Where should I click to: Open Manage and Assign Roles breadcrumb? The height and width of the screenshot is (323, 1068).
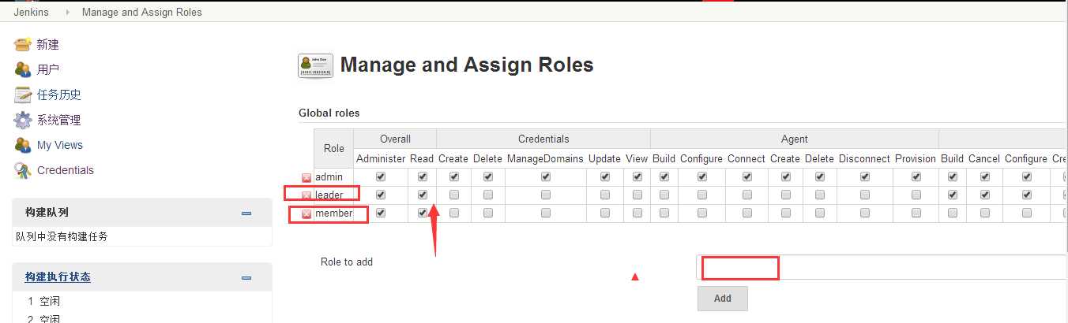click(x=141, y=12)
